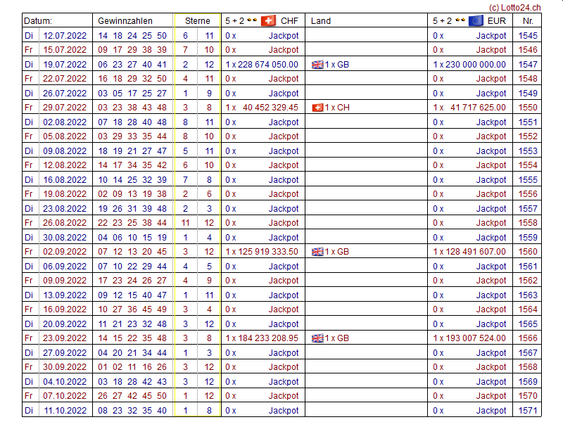Select the Gewinnzahlen column header
The height and width of the screenshot is (422, 563).
click(125, 21)
